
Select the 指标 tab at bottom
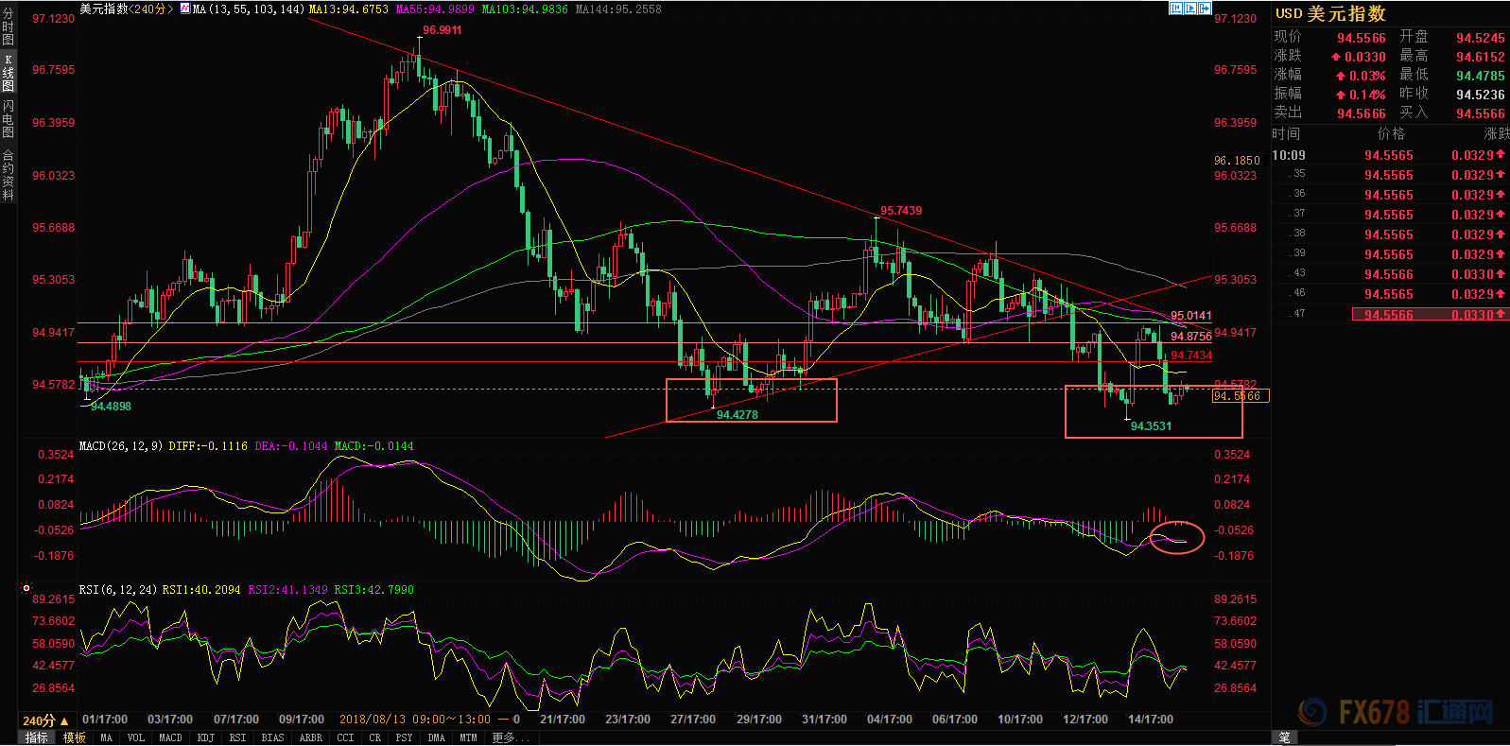tap(36, 737)
